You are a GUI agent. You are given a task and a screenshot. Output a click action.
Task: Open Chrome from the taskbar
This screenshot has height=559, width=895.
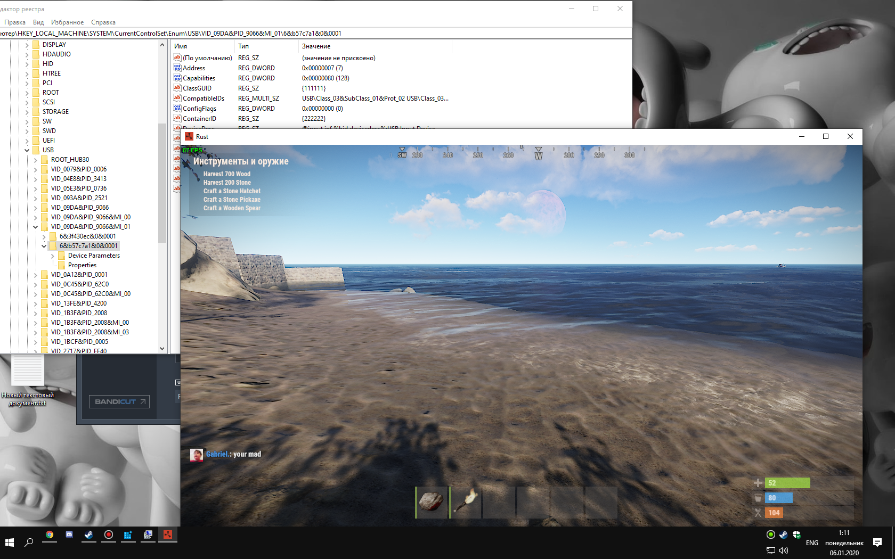[x=50, y=535]
